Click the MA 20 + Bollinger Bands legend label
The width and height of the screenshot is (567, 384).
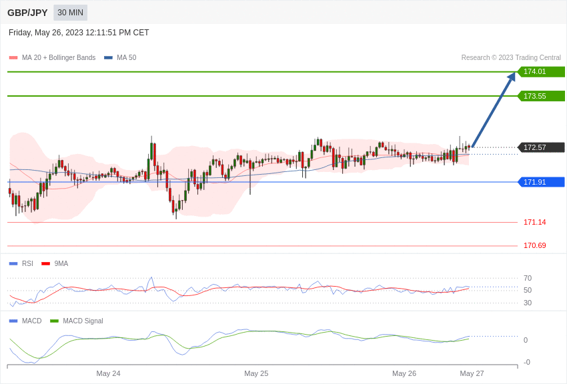tap(59, 57)
